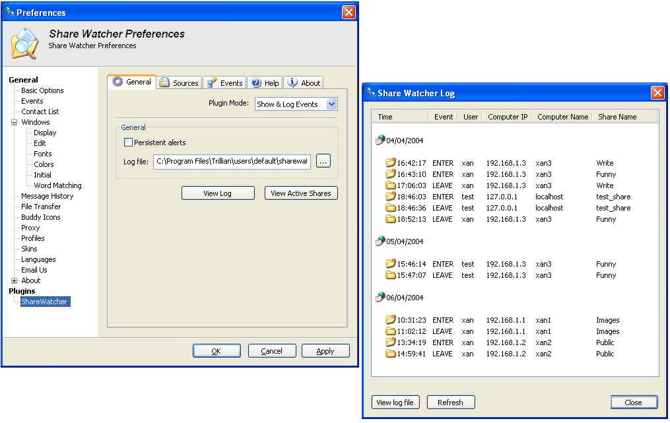Click the View Log button

(x=218, y=193)
